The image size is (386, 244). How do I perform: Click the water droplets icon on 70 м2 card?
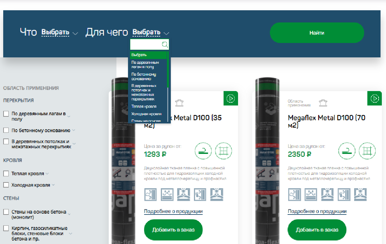click(x=311, y=195)
